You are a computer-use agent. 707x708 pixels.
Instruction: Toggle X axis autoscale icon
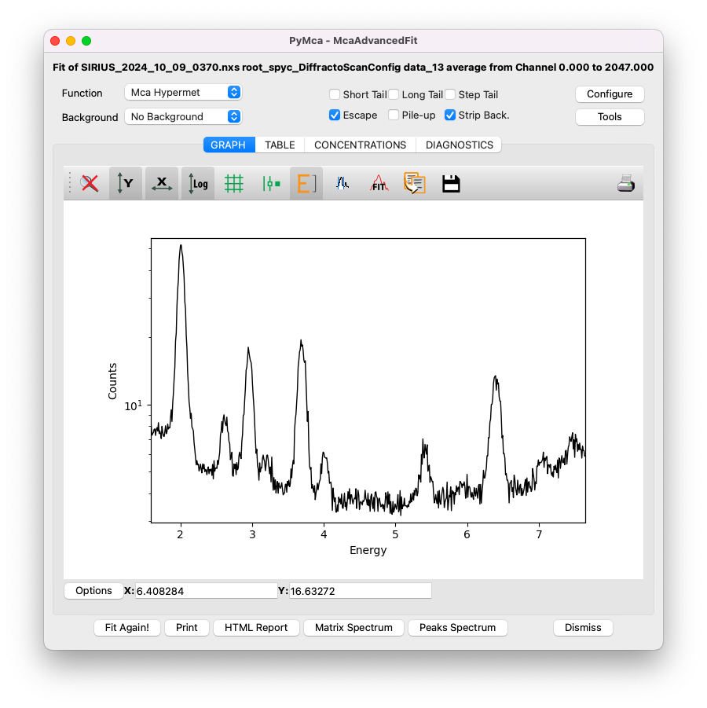pos(162,183)
